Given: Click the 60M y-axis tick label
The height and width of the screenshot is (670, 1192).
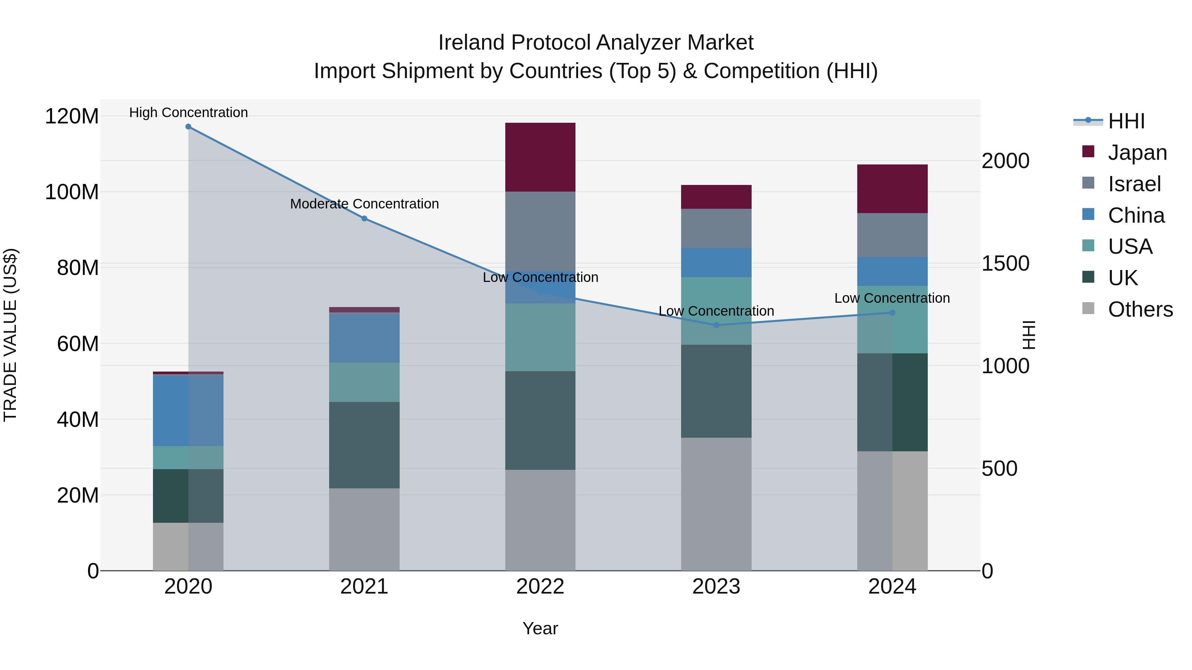Looking at the screenshot, I should tap(78, 343).
